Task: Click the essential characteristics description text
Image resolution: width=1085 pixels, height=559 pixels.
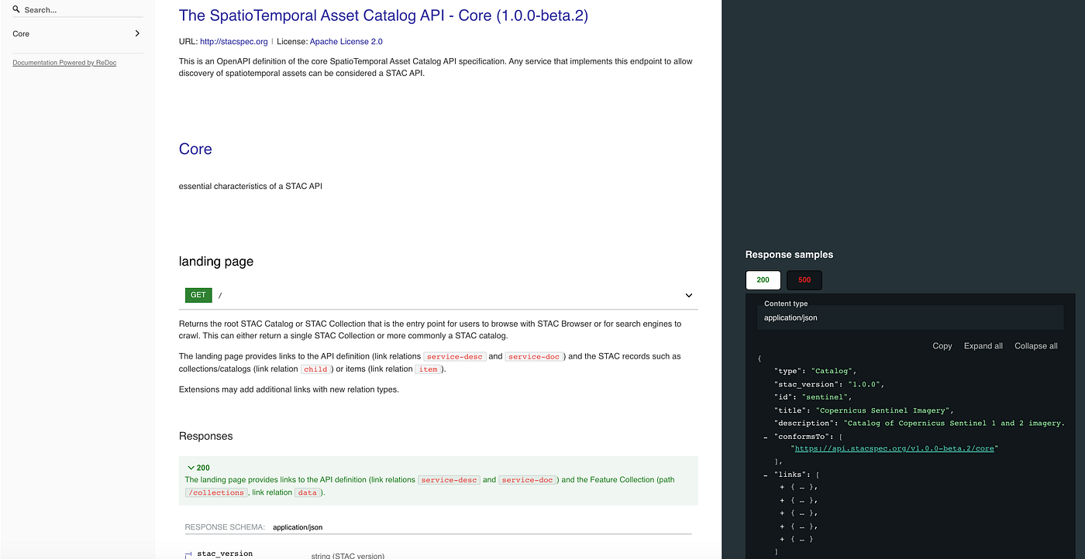Action: (x=250, y=187)
